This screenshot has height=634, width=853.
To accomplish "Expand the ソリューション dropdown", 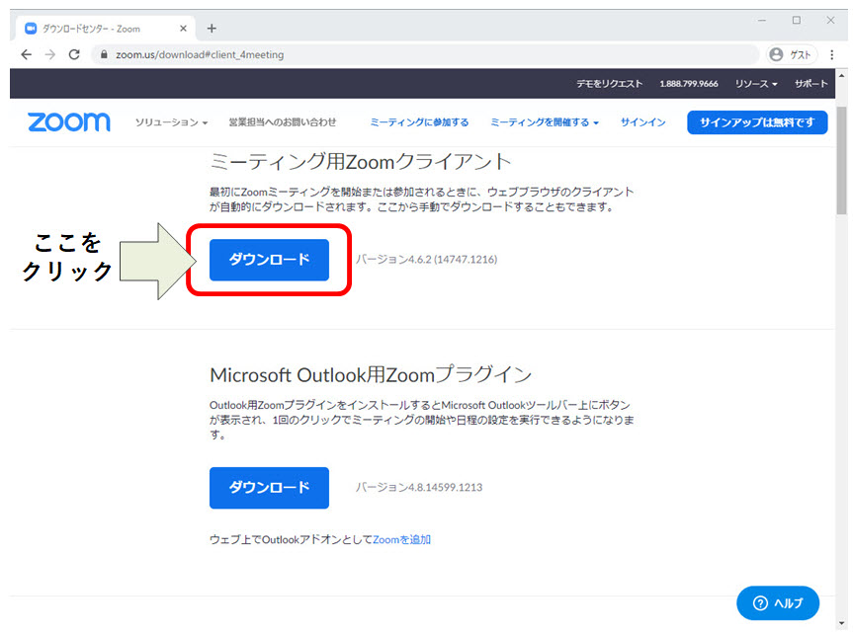I will point(171,122).
